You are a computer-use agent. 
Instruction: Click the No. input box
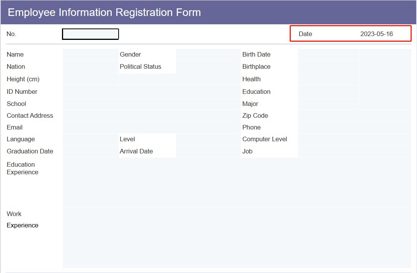coord(90,34)
